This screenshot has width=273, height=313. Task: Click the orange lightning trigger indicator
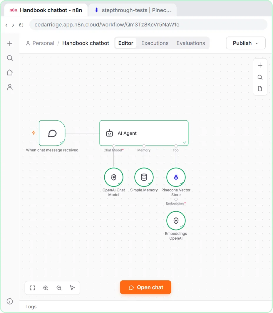[x=34, y=132]
